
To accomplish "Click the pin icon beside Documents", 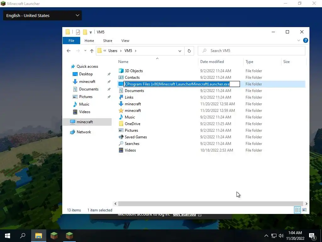I will 109,89.
